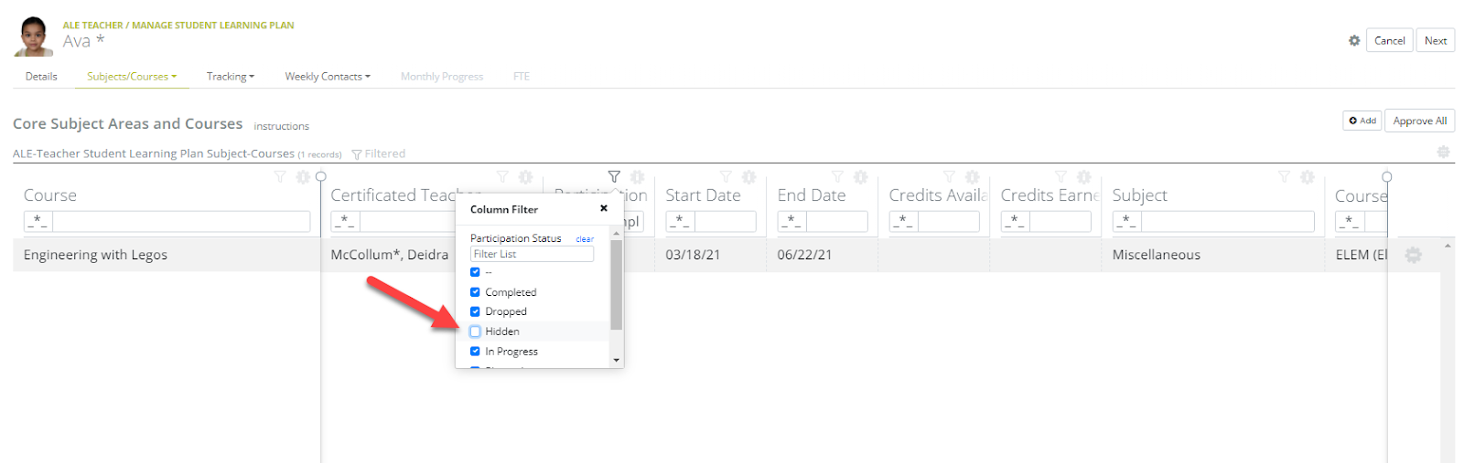Switch to the FTE tab

522,77
